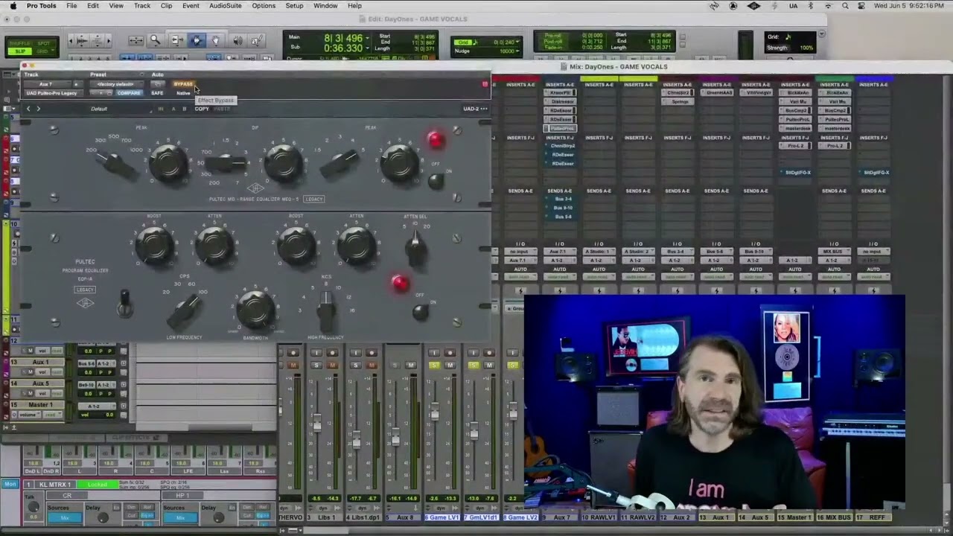Screen dimensions: 953x536
Task: Click the MEQ-5 high peak knob
Action: pos(399,162)
